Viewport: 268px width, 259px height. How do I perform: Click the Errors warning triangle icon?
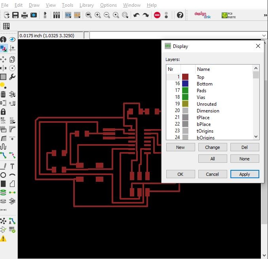pyautogui.click(x=3, y=238)
